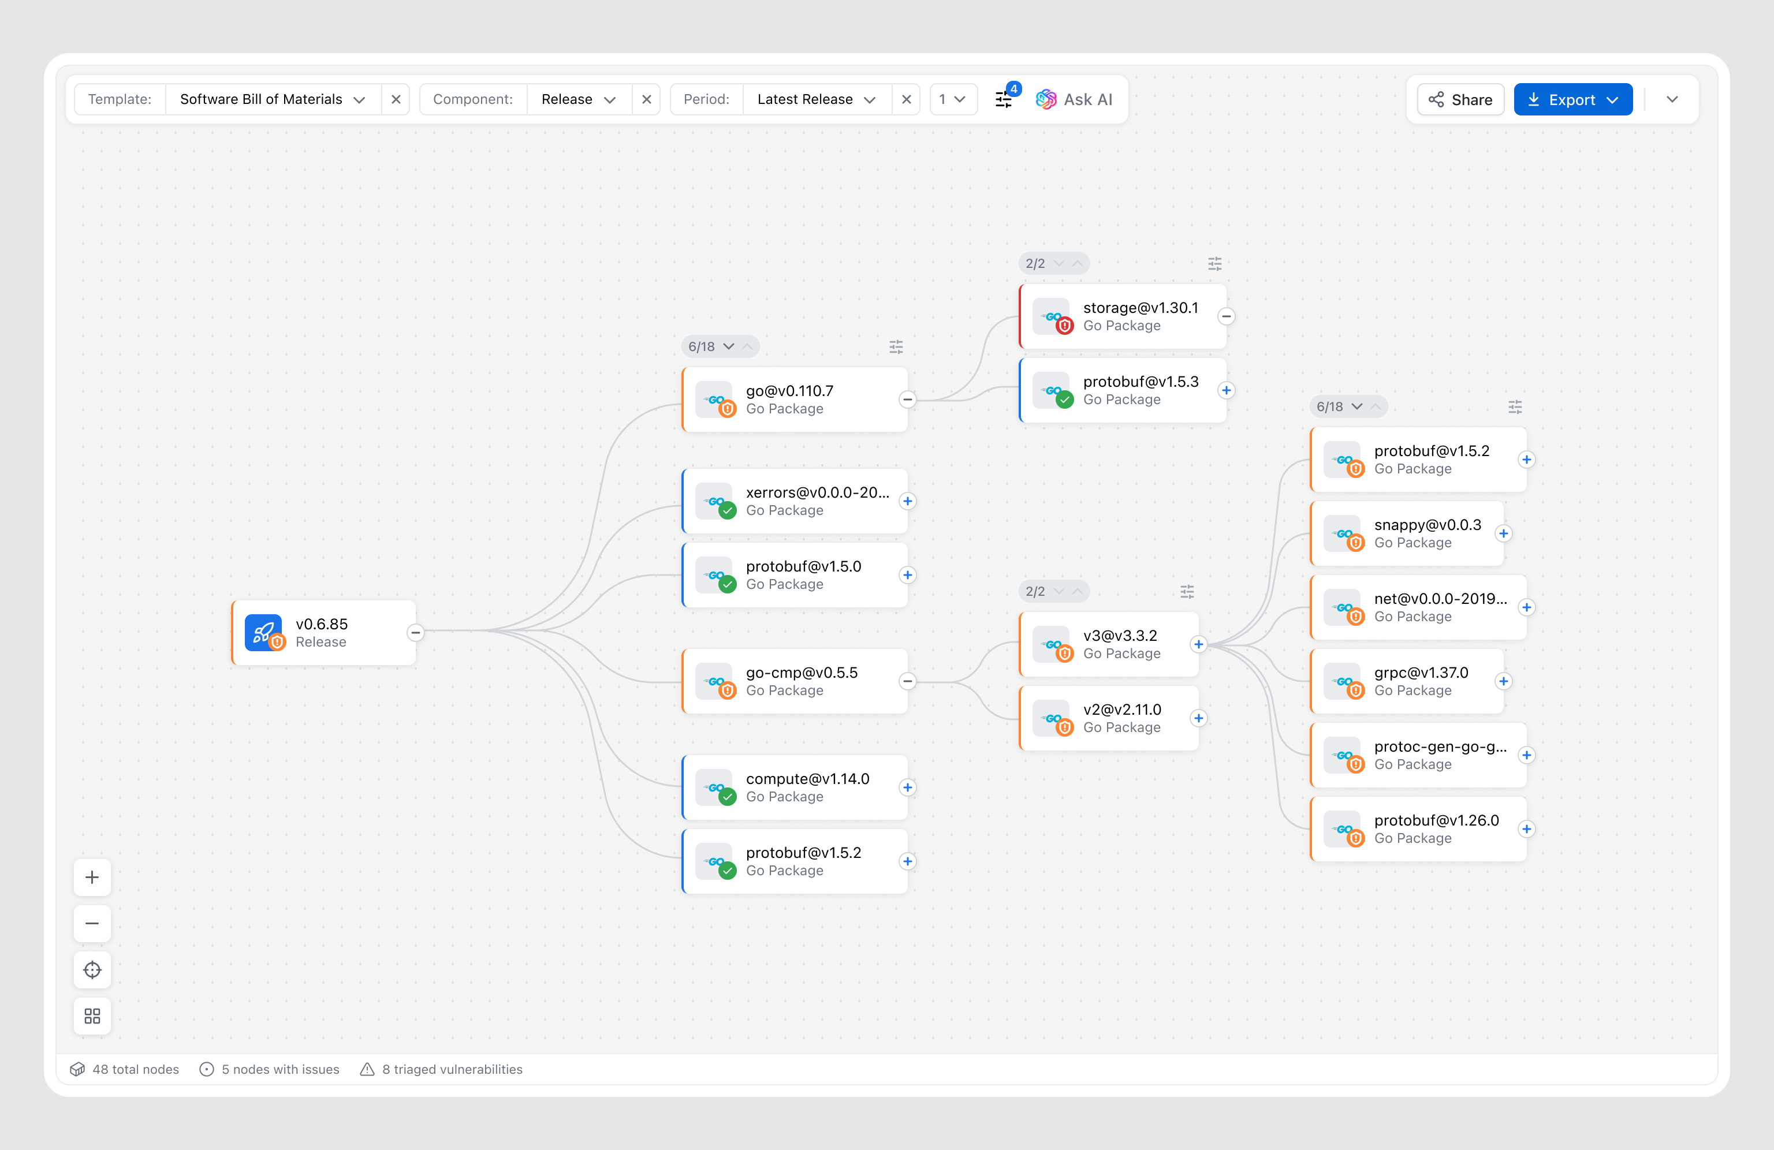Click the grid layout icon

coord(92,1016)
